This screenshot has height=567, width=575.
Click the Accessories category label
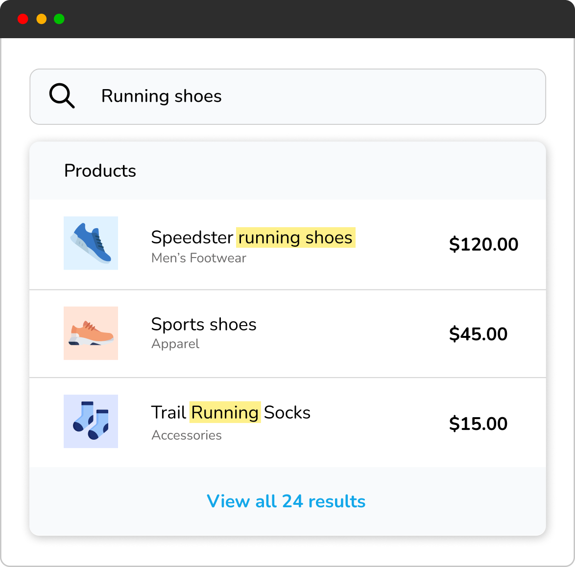(187, 435)
